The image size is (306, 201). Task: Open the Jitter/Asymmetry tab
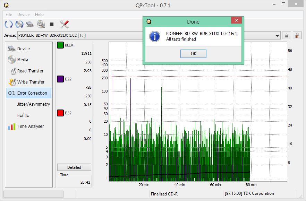[29, 104]
